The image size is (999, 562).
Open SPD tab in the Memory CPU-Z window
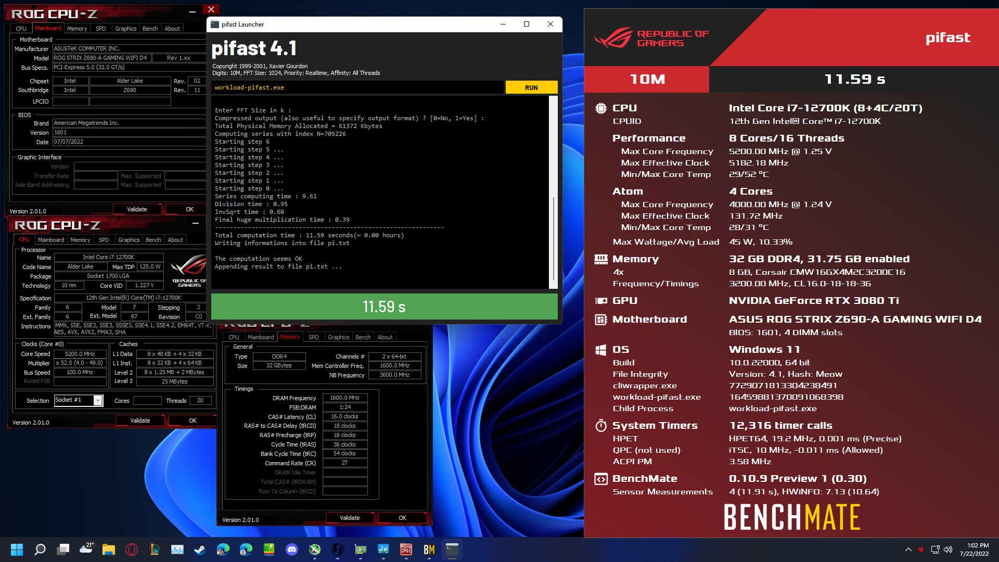click(x=314, y=337)
